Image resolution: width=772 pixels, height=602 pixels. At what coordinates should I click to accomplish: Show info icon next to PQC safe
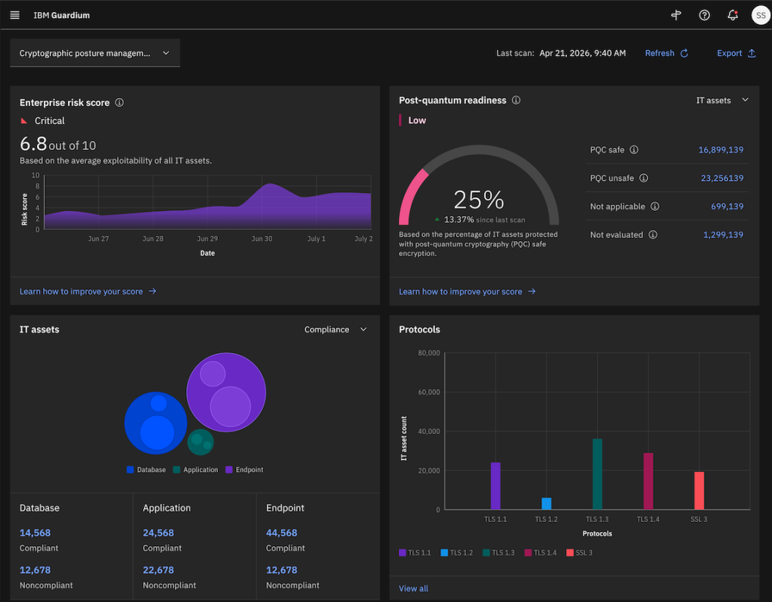pyautogui.click(x=634, y=150)
